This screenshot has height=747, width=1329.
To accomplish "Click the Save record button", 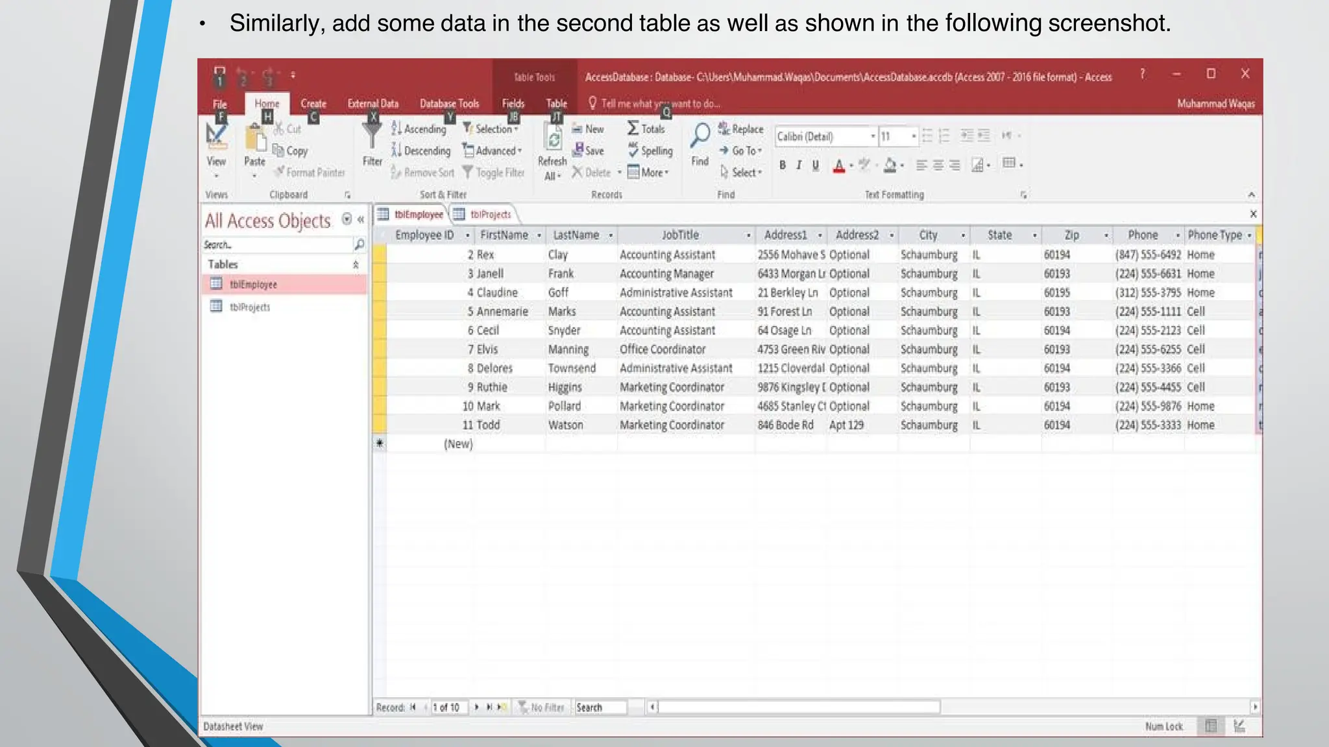I will [x=588, y=150].
